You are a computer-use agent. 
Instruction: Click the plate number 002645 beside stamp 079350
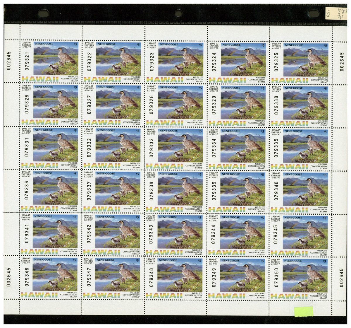click(x=341, y=278)
